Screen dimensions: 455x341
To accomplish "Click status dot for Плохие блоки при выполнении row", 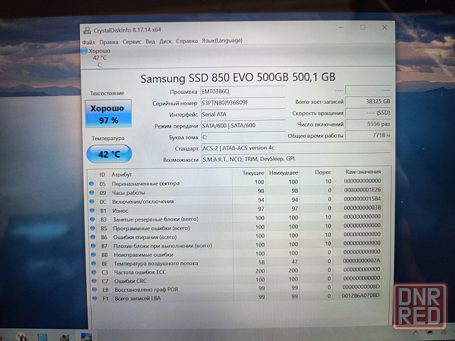I will (93, 245).
